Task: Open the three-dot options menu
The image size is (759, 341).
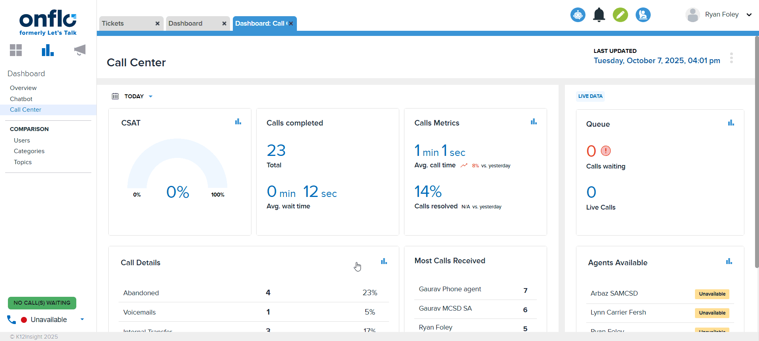Action: (731, 58)
